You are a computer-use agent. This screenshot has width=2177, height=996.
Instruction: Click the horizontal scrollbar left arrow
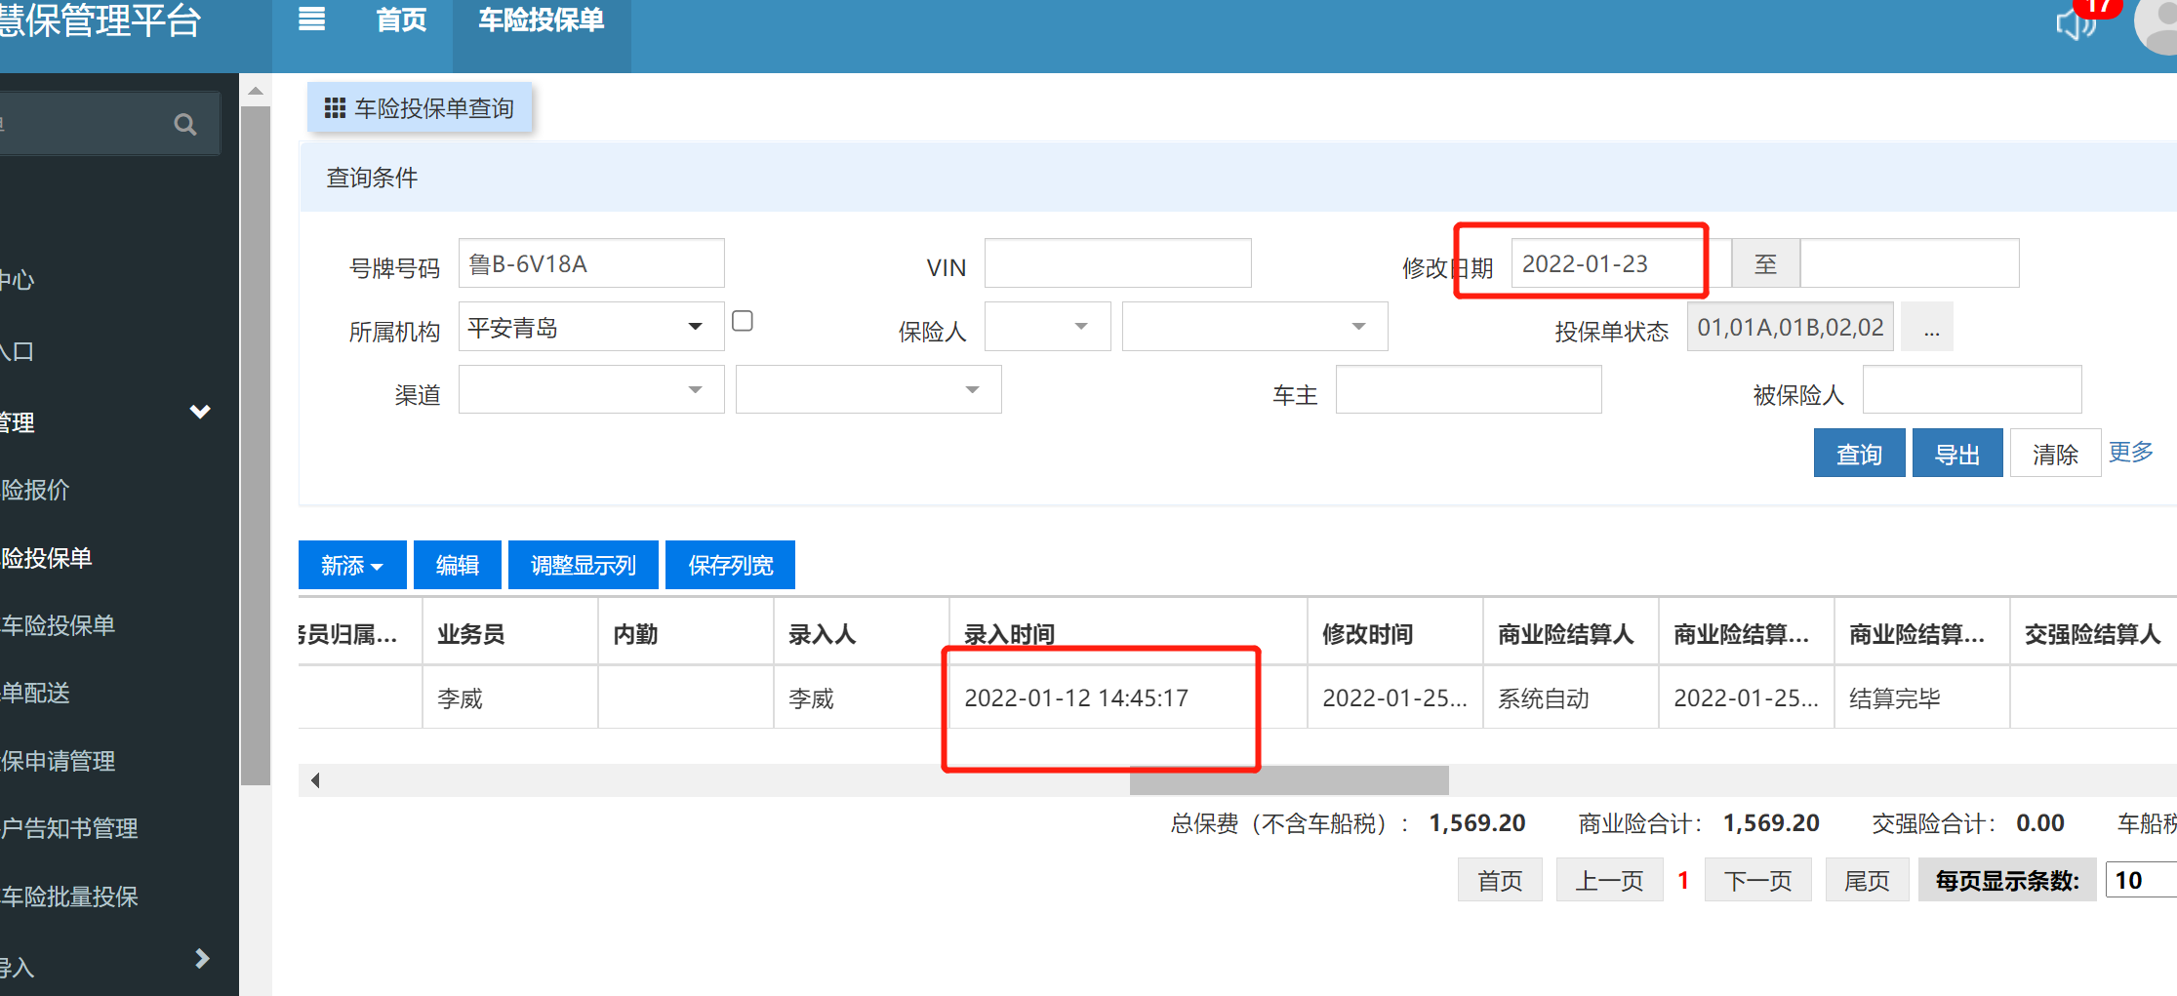[315, 779]
